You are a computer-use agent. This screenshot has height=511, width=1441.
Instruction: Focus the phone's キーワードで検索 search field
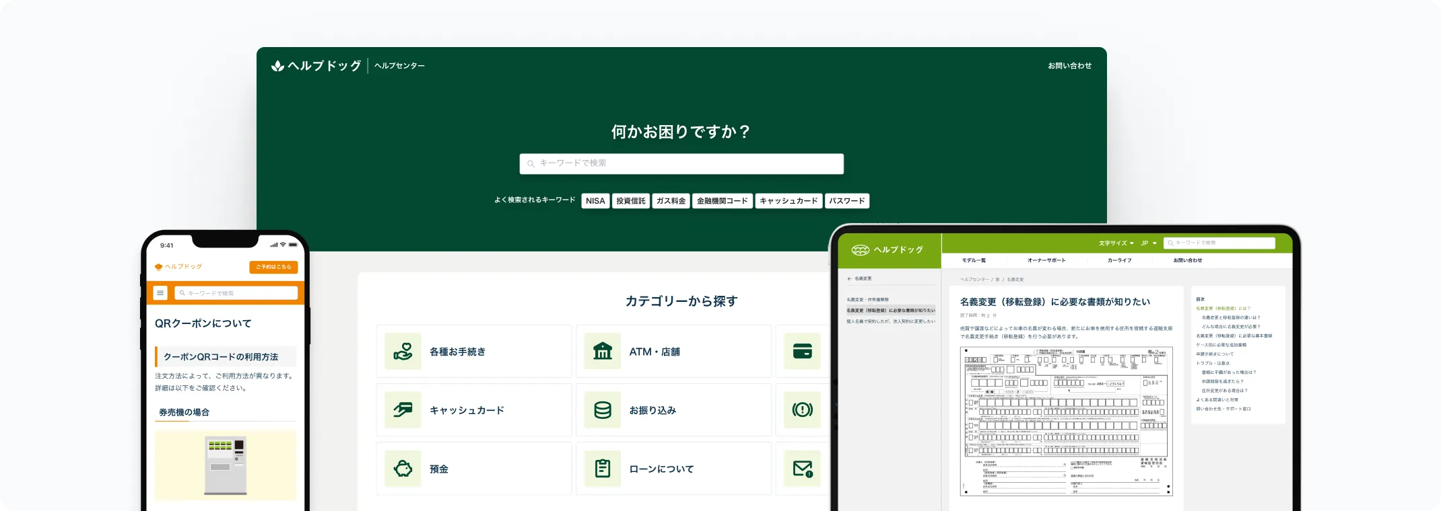pyautogui.click(x=236, y=293)
